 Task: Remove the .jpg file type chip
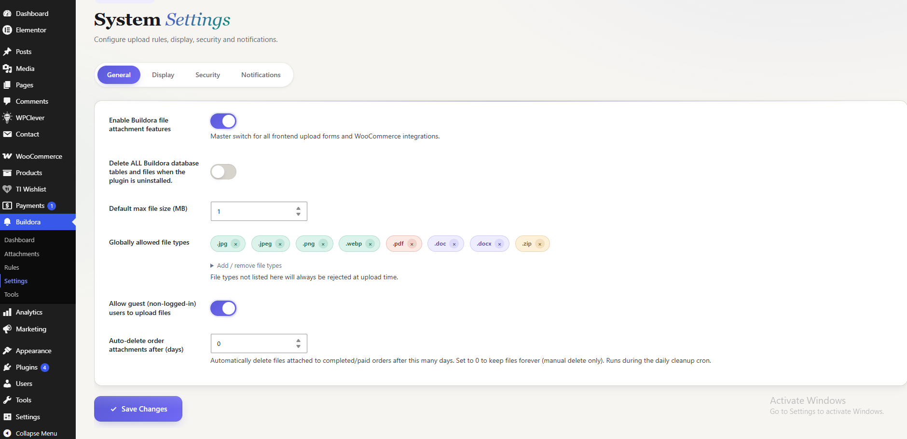[236, 244]
